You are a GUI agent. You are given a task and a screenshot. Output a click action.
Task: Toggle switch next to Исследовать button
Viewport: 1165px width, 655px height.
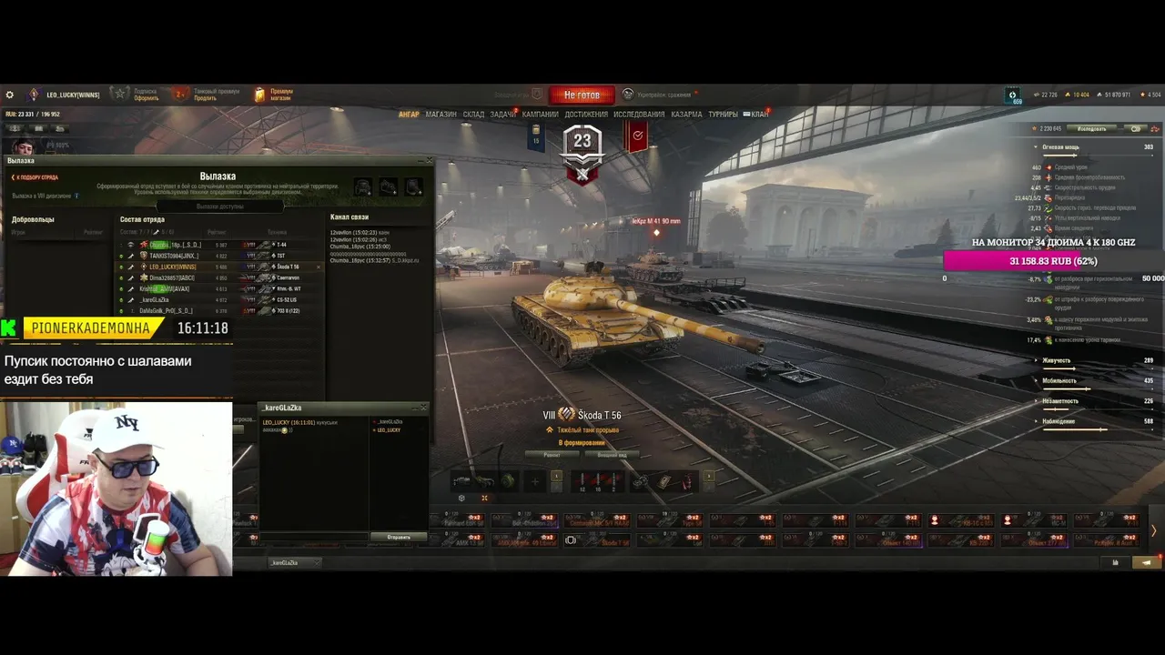click(1135, 129)
